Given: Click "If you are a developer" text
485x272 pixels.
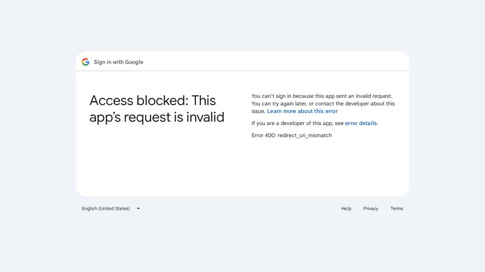Looking at the screenshot, I should 297,123.
